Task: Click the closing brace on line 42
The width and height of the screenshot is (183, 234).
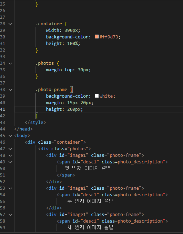Action: [37, 116]
